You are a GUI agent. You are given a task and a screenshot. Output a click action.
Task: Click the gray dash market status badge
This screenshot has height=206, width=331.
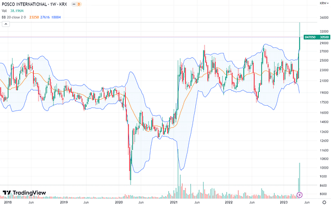click(x=74, y=4)
